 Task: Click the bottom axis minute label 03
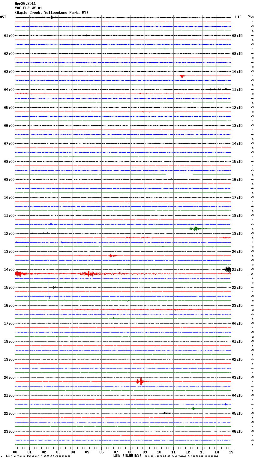58,452
